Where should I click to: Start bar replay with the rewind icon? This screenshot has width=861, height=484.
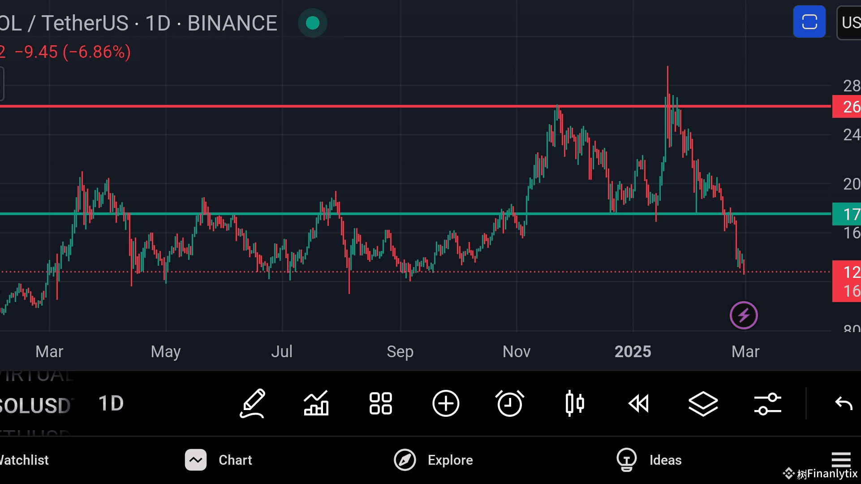coord(638,403)
